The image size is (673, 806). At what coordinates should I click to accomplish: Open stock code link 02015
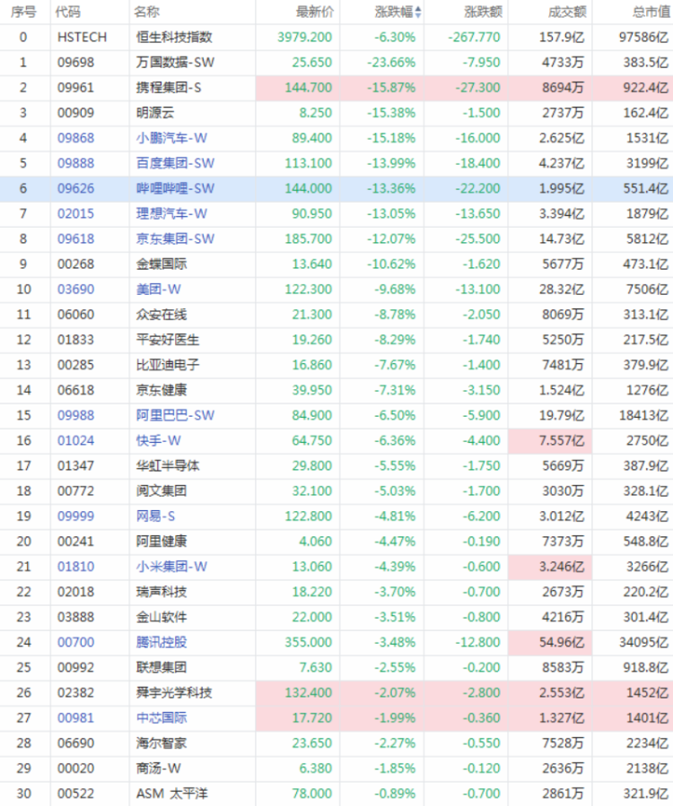point(75,214)
